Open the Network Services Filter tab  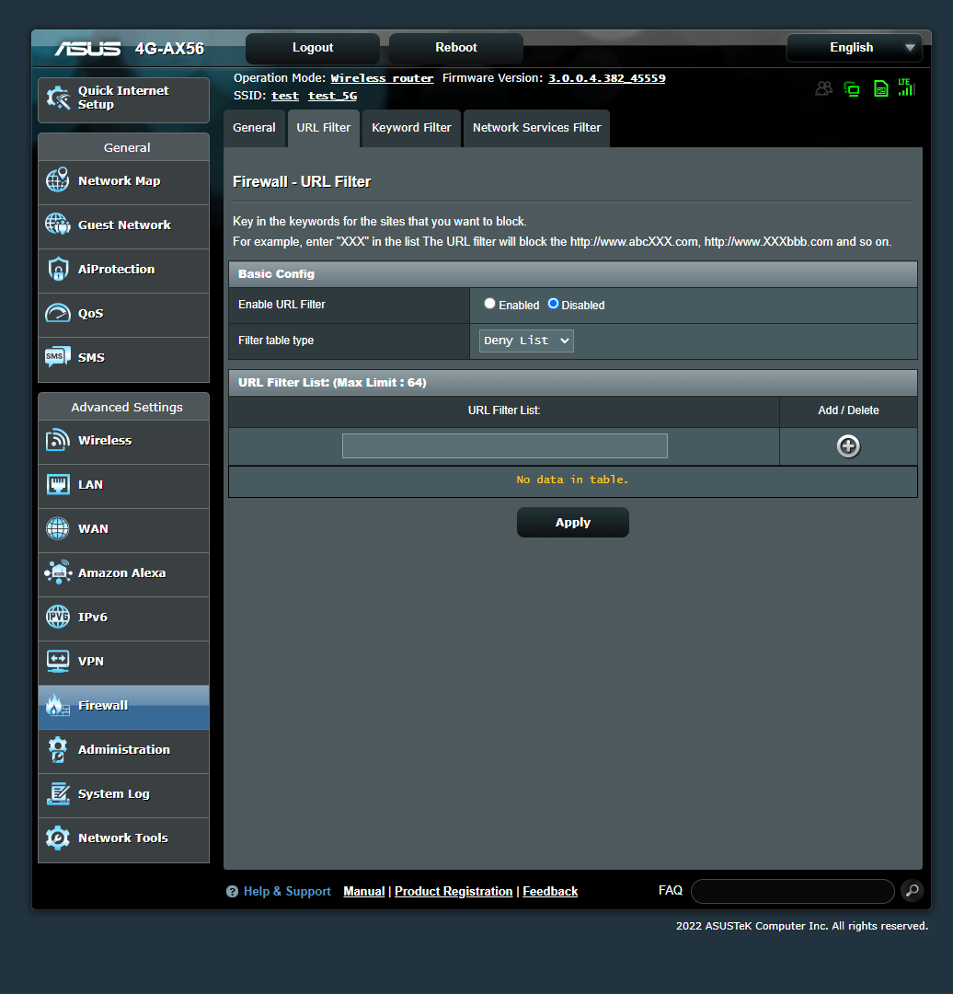536,128
